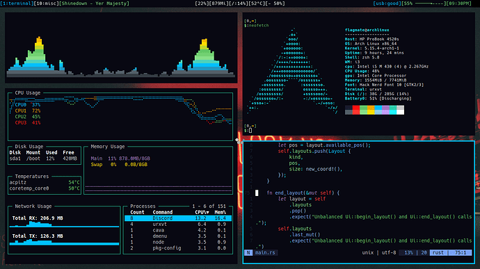Click the neofetch command text in terminal

(x=258, y=26)
